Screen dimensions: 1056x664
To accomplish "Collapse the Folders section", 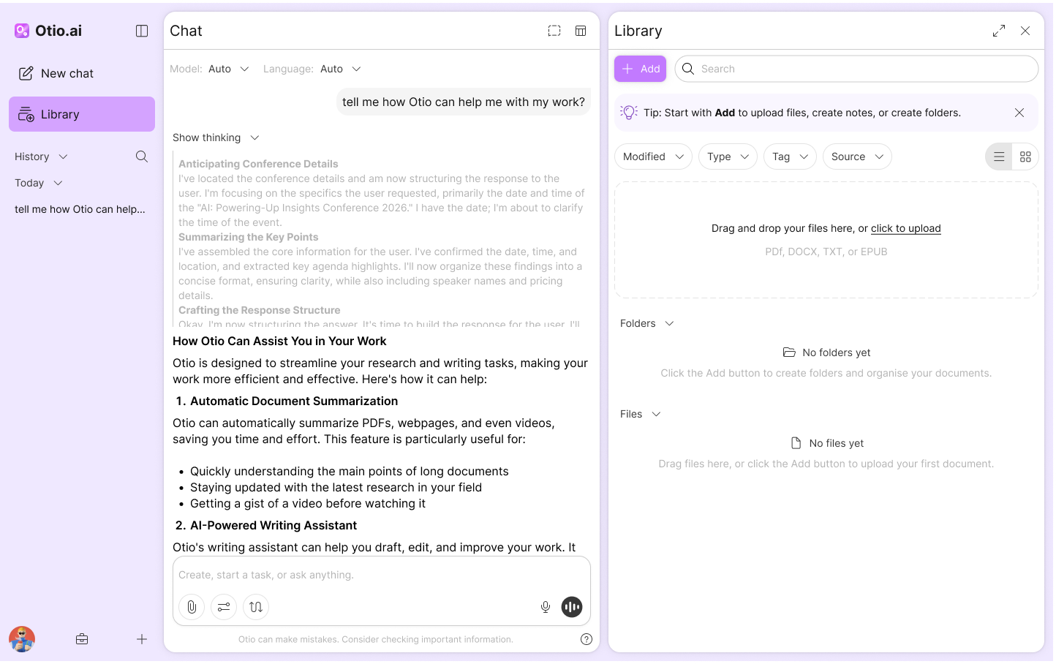I will coord(647,323).
